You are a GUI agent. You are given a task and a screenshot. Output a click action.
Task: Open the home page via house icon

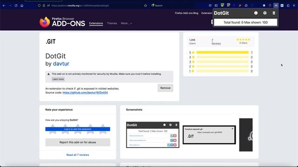[22, 6]
